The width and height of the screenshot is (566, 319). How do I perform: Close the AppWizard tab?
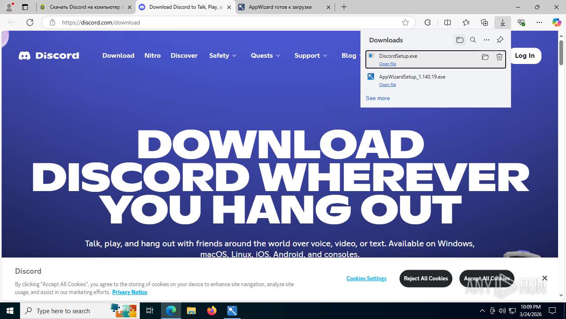pyautogui.click(x=328, y=7)
